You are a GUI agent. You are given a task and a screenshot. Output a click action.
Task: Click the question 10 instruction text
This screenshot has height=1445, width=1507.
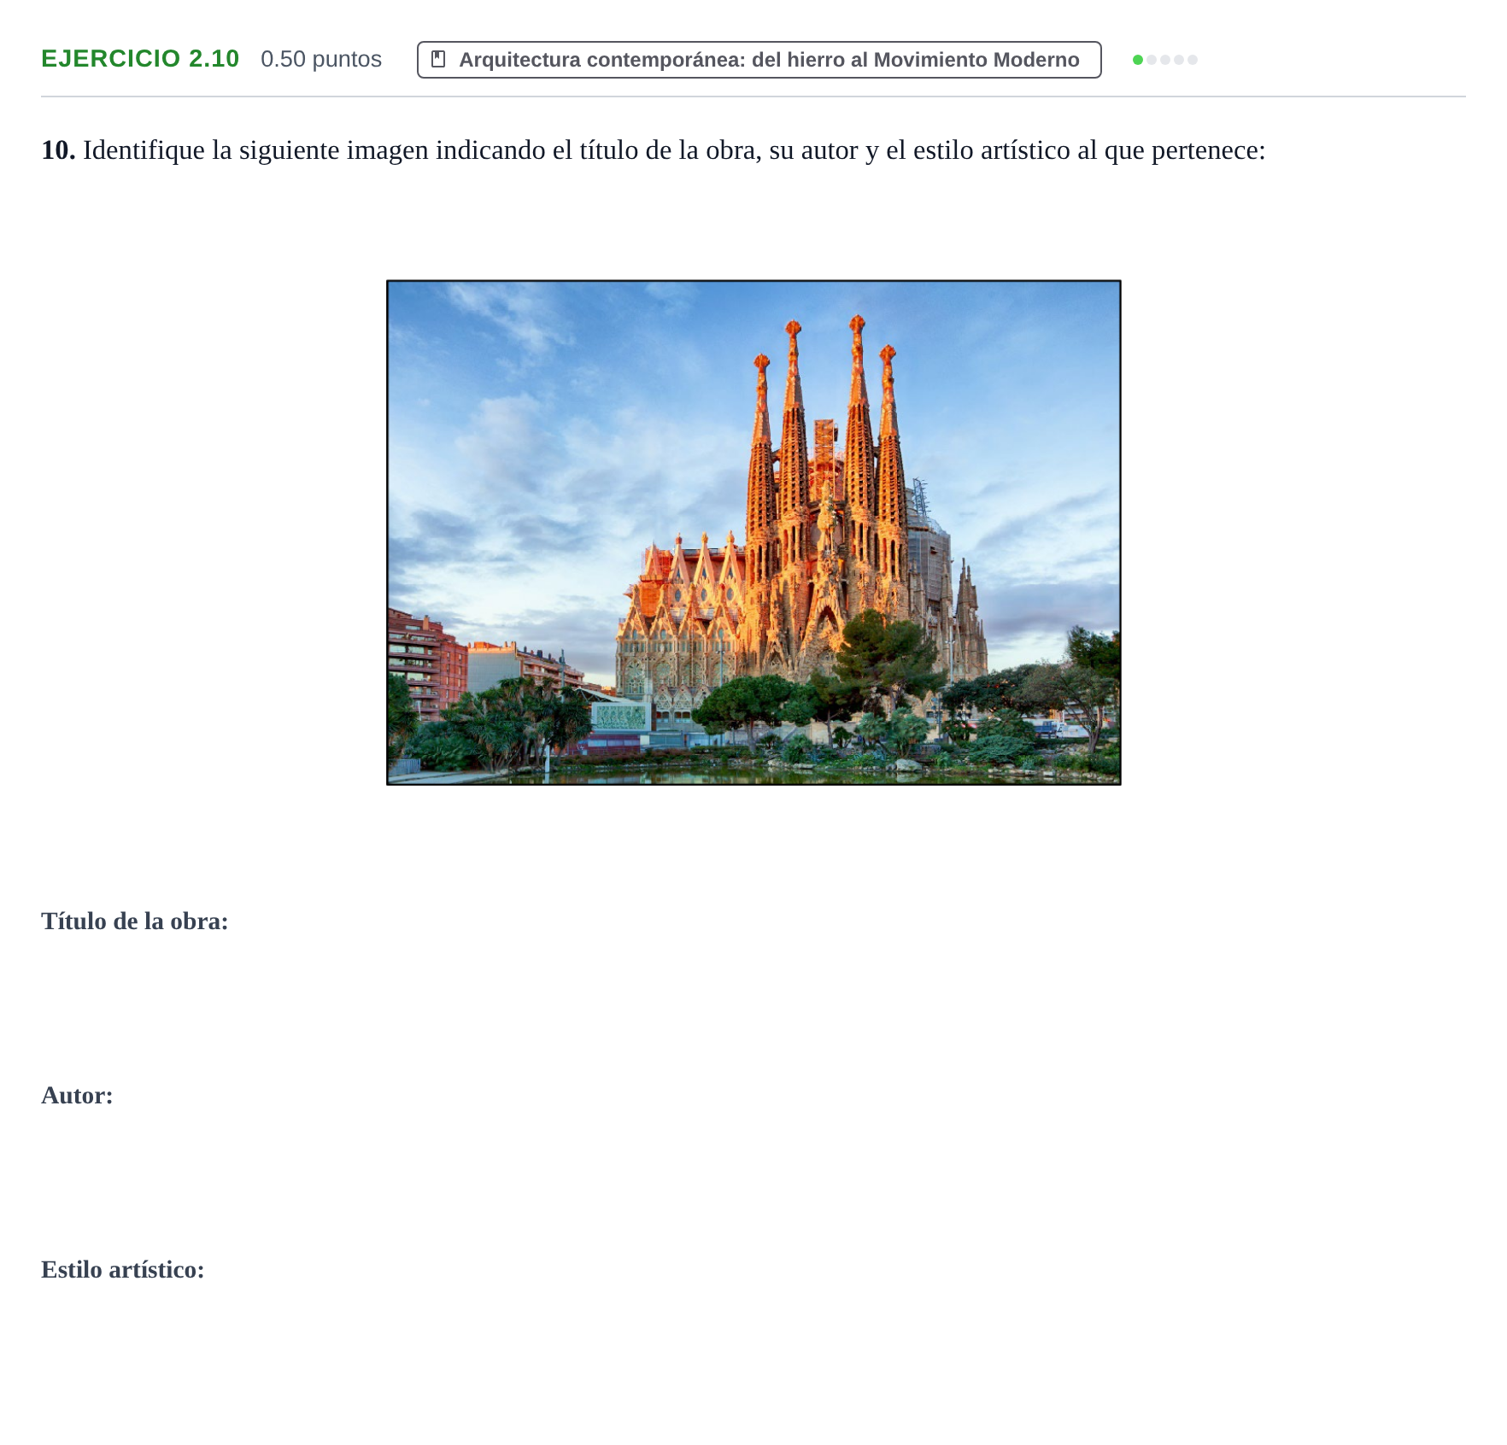[x=654, y=150]
